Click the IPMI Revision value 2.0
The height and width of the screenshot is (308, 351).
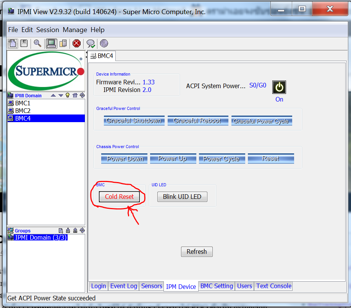pos(147,90)
